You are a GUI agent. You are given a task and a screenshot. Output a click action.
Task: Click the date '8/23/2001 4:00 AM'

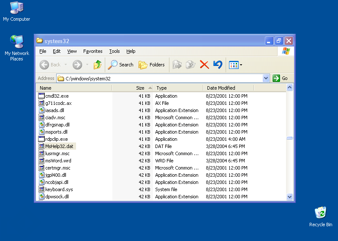[x=226, y=139]
